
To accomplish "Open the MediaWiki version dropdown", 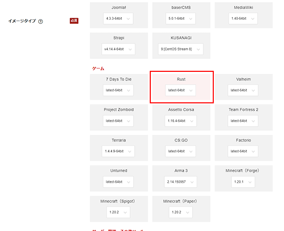I will click(x=243, y=19).
